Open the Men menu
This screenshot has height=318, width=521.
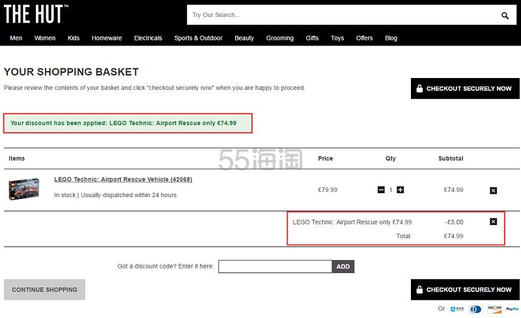pyautogui.click(x=16, y=38)
